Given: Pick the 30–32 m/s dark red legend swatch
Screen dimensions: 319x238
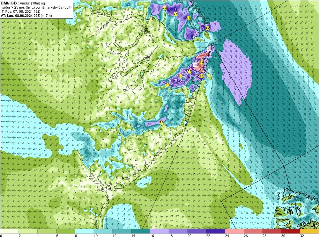Looking at the screenshot, I should 291,231.
